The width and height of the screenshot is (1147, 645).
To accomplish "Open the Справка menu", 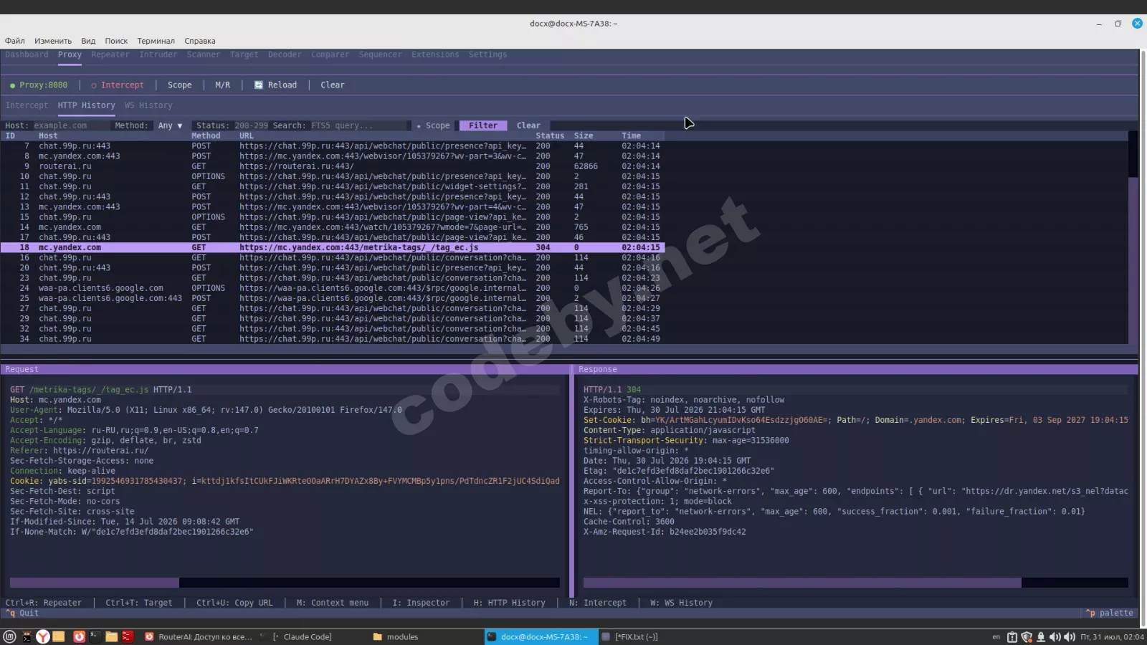I will 200,41.
